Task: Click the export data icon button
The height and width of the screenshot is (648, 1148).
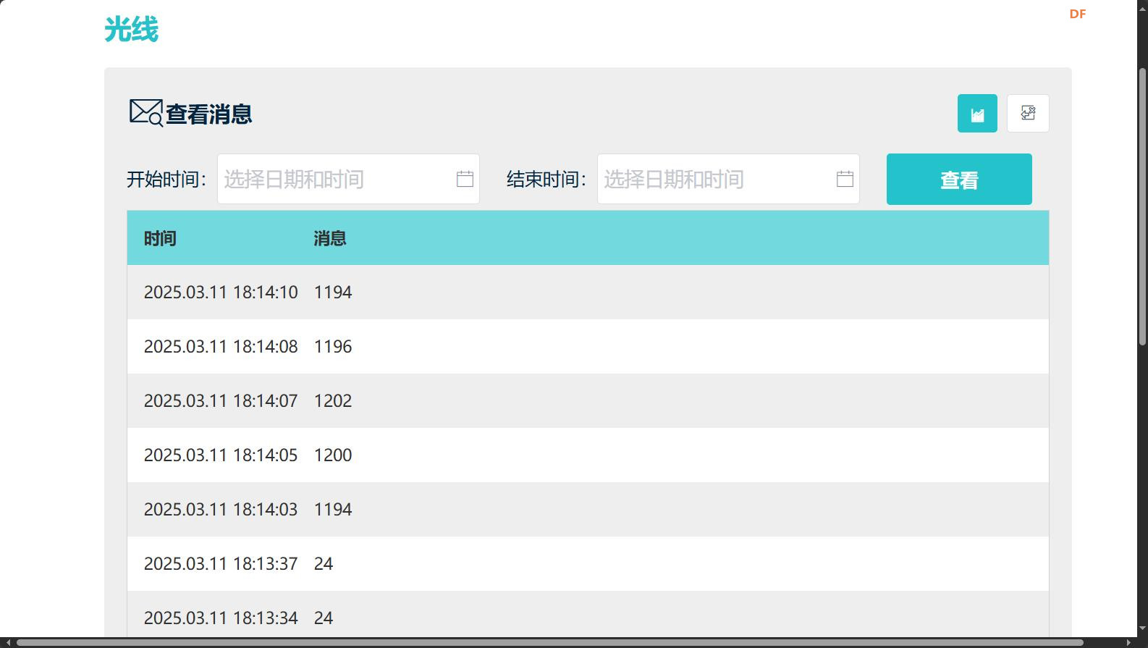Action: [1028, 114]
